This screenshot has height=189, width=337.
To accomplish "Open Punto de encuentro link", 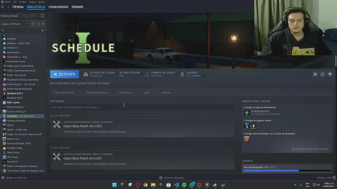I will tap(97, 92).
